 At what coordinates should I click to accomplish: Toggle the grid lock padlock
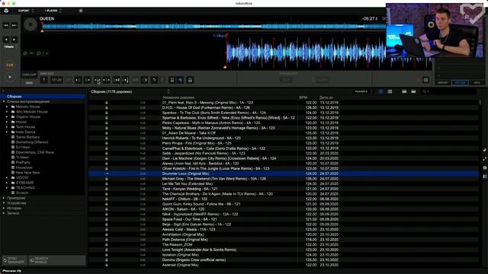point(190,80)
